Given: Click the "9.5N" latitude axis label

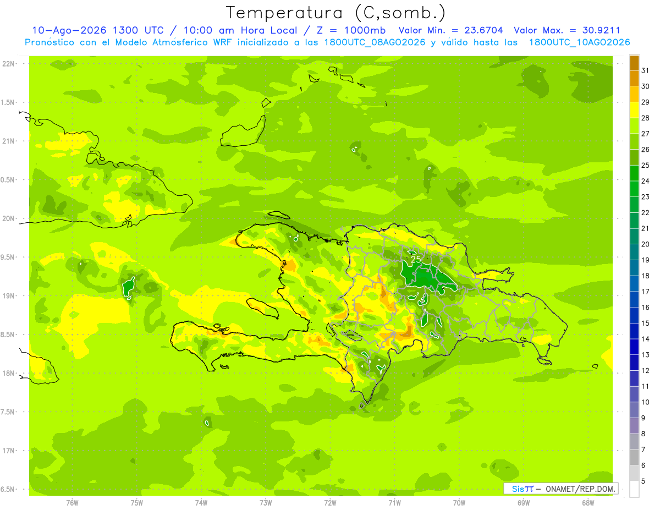Looking at the screenshot, I should (8, 257).
